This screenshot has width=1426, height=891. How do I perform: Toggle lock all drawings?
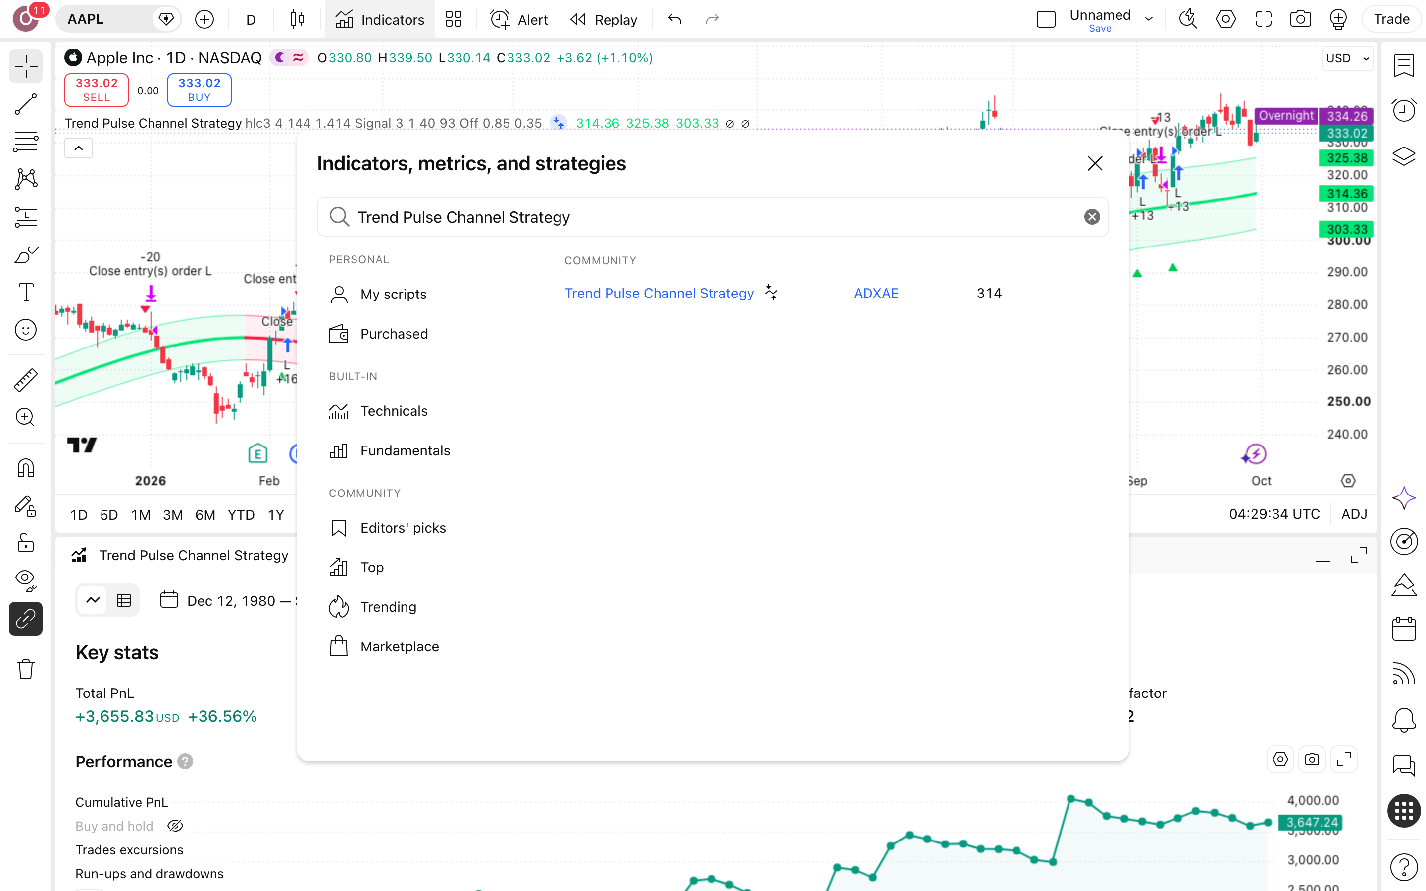point(25,544)
